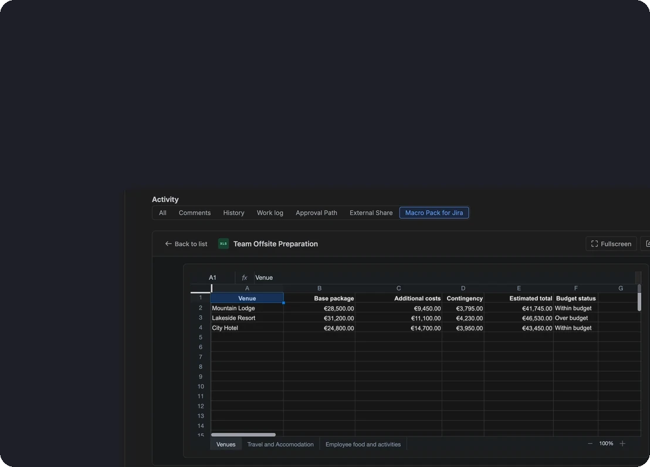The image size is (650, 467).
Task: Zoom out with minus icon
Action: (590, 444)
